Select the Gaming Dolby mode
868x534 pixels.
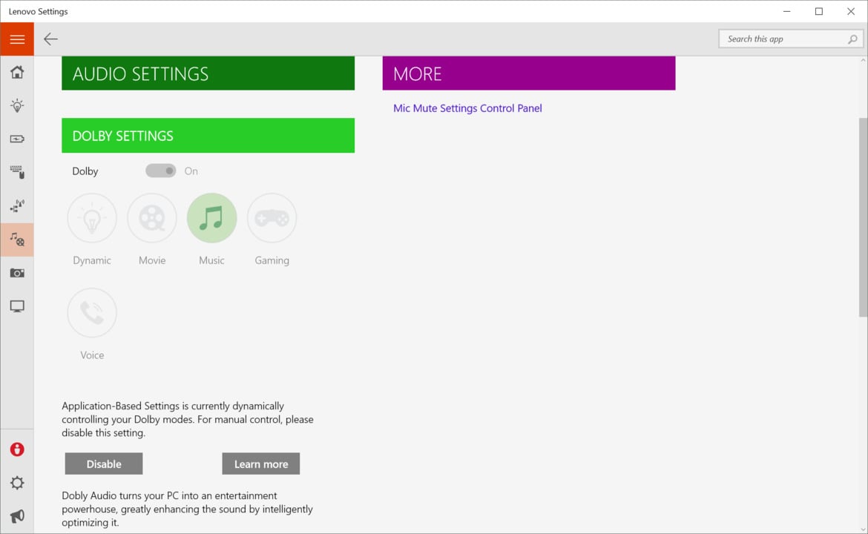coord(272,218)
